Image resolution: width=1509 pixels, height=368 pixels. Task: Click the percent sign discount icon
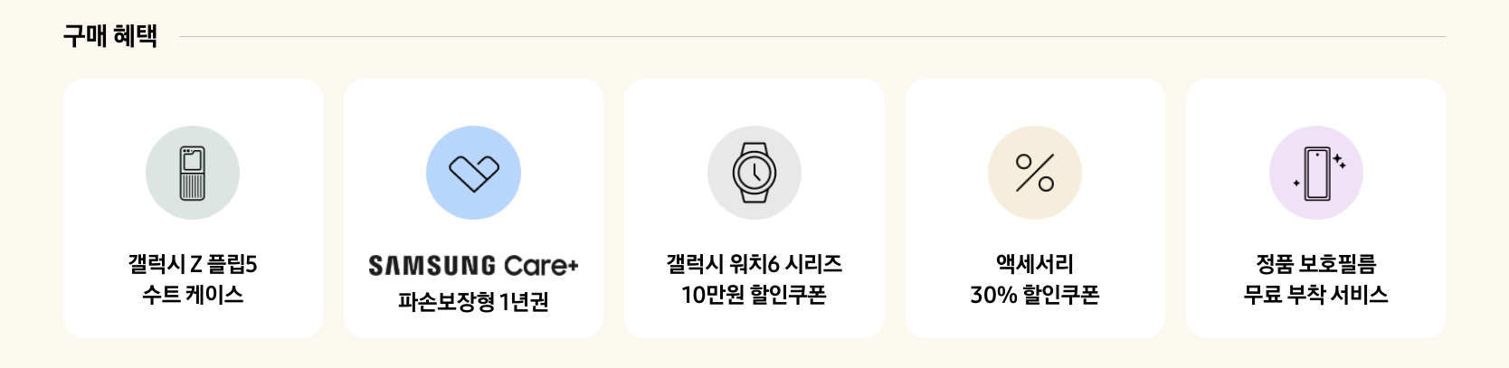click(1035, 173)
